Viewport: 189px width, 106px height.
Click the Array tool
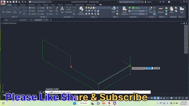(x=50, y=14)
